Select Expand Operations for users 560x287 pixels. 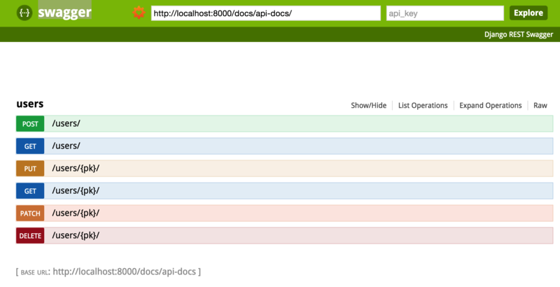(x=490, y=106)
